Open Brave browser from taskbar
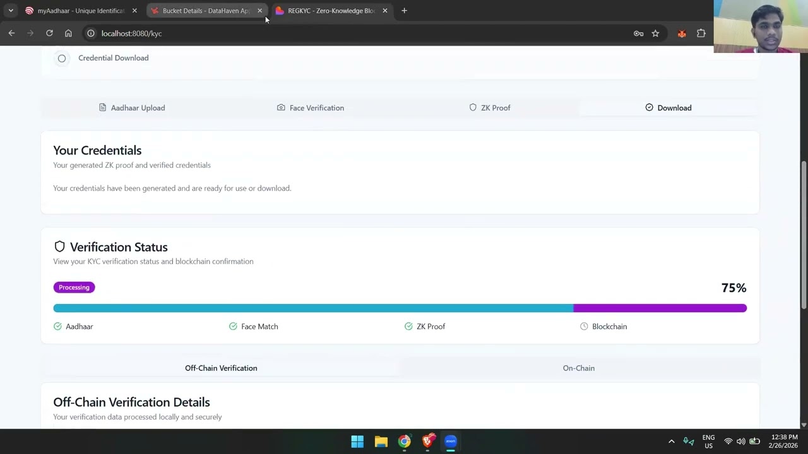This screenshot has width=808, height=454. click(x=428, y=441)
